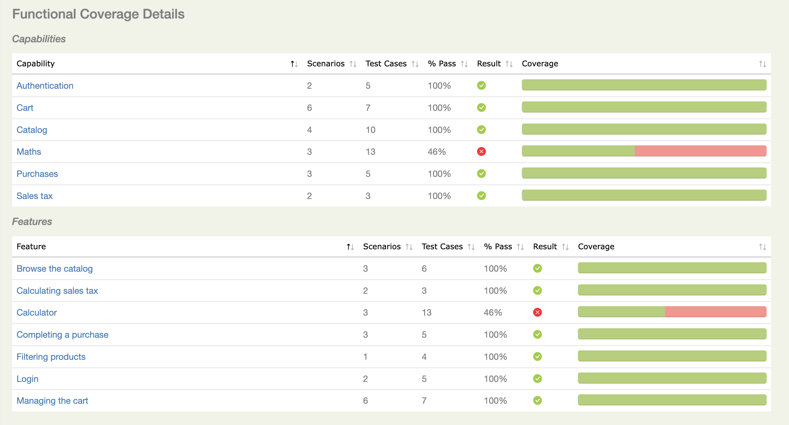
Task: Click the red failed icon for Maths
Action: [481, 152]
